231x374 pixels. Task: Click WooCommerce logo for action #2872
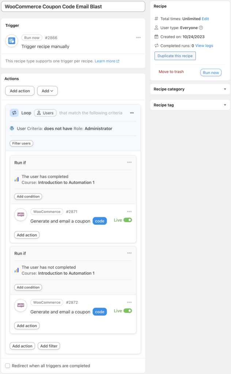[x=21, y=305]
